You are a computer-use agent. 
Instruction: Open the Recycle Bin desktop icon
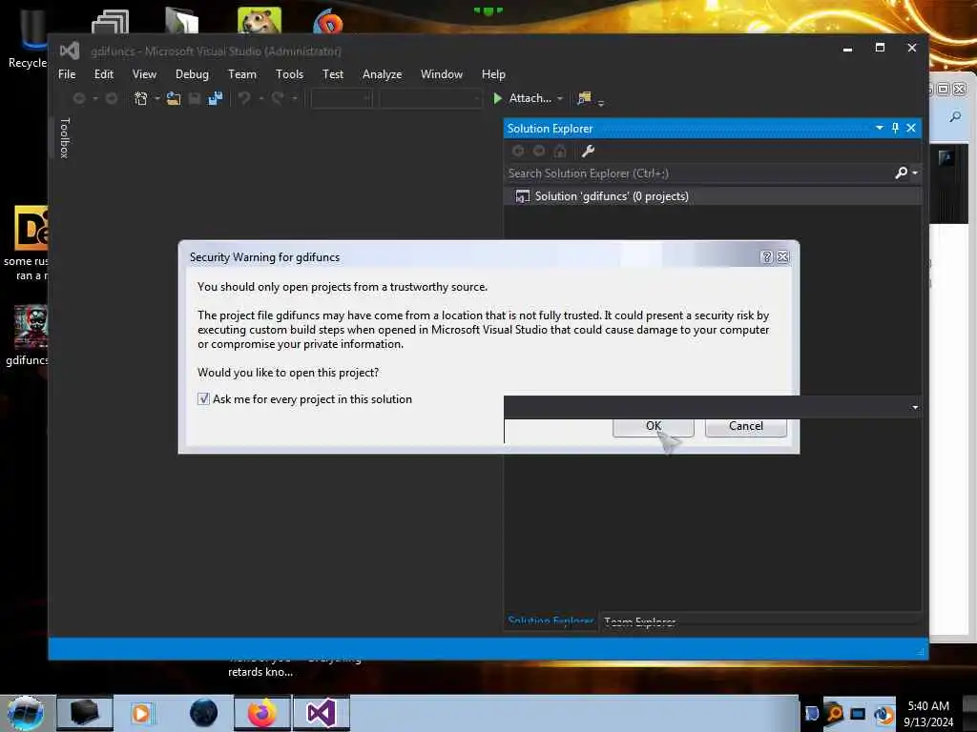(26, 37)
